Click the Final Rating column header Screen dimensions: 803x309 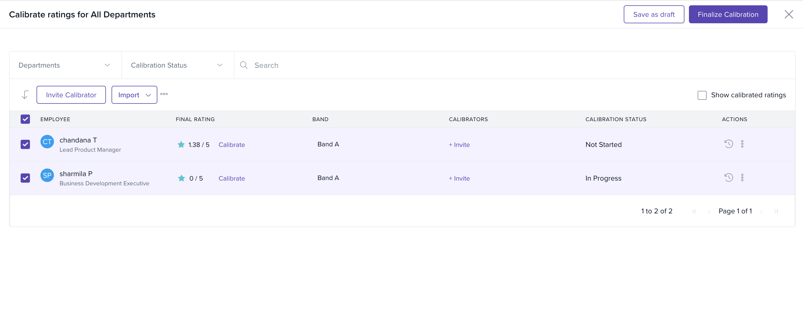tap(195, 119)
